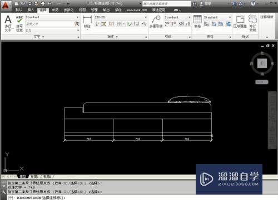The width and height of the screenshot is (278, 200).
Task: Expand the 文字 panel title
Action: 39,37
